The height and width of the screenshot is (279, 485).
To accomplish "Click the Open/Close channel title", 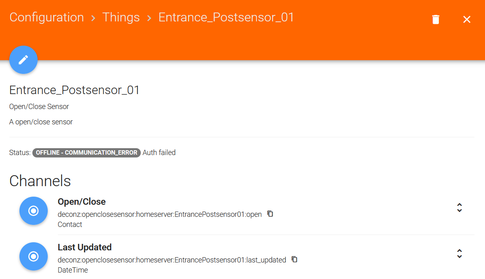I will [x=82, y=201].
